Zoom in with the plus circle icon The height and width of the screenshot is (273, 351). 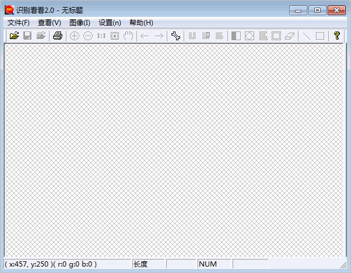pos(75,36)
